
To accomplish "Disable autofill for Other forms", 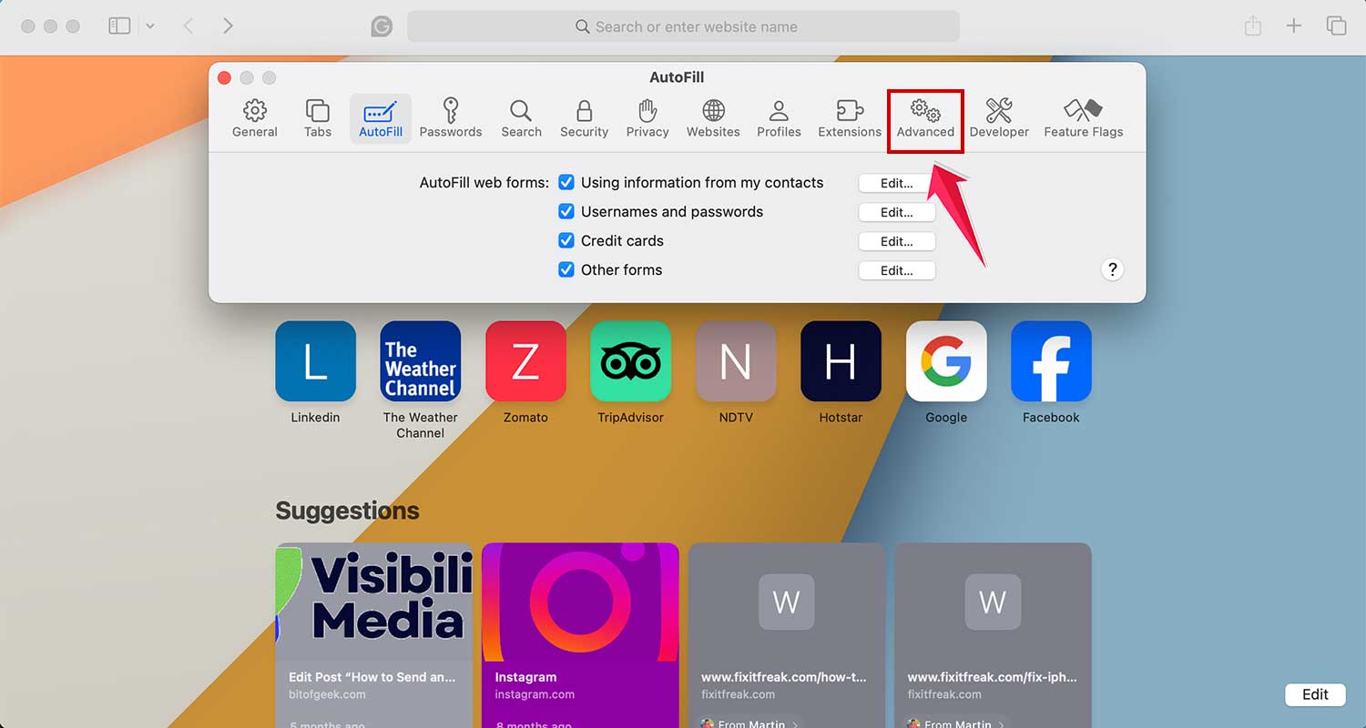I will (566, 269).
